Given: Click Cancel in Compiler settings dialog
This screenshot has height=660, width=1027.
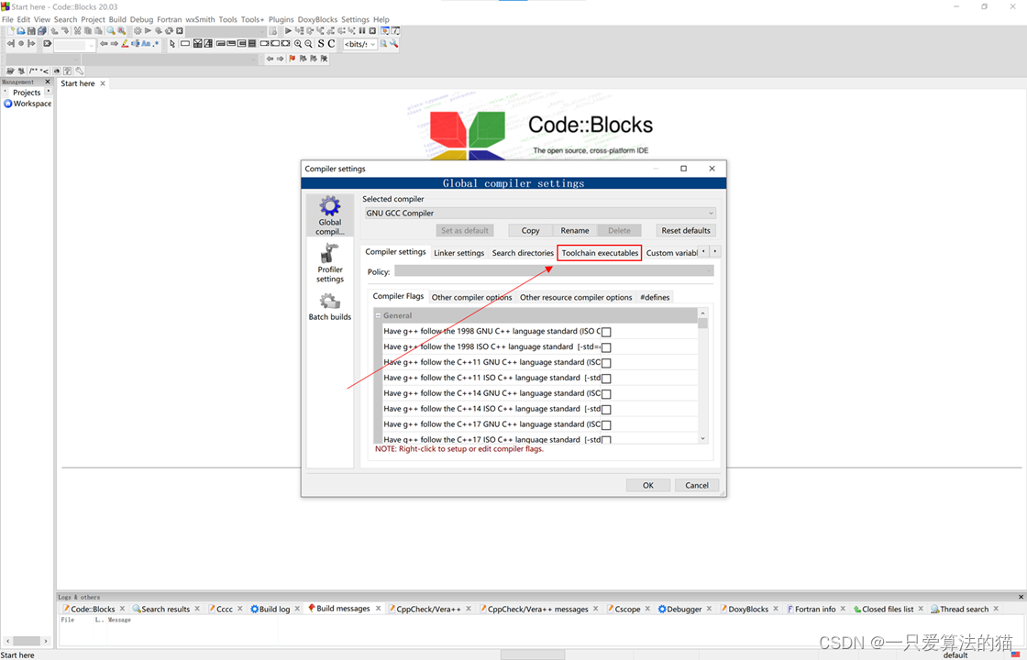Looking at the screenshot, I should [x=697, y=485].
